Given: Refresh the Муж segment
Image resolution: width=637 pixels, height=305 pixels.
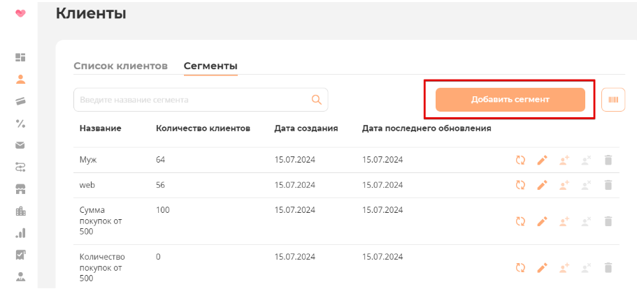Looking at the screenshot, I should (x=520, y=161).
